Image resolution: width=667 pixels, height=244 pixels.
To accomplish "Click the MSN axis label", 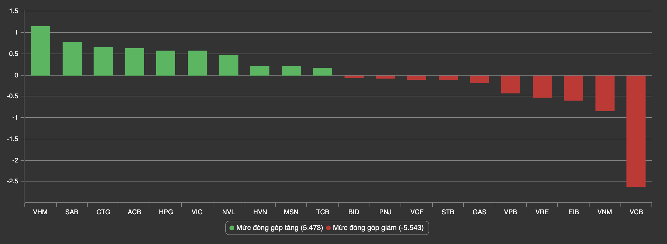I will point(291,212).
